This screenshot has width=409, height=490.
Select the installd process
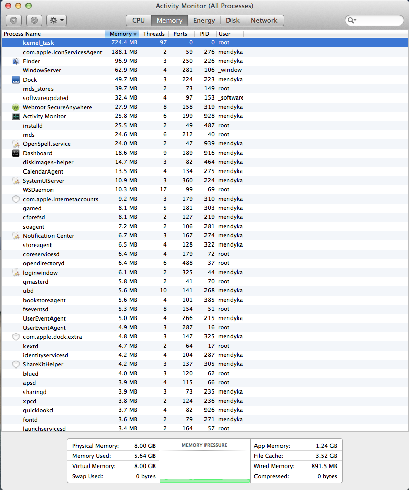click(x=205, y=126)
